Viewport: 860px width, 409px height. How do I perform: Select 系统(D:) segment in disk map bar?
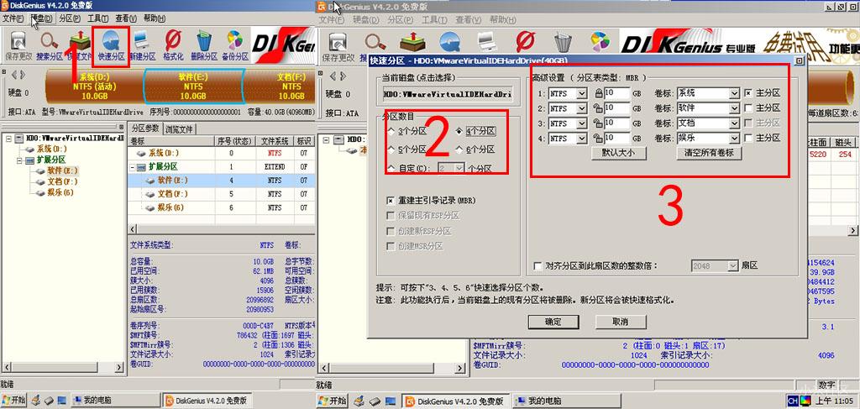click(x=94, y=87)
